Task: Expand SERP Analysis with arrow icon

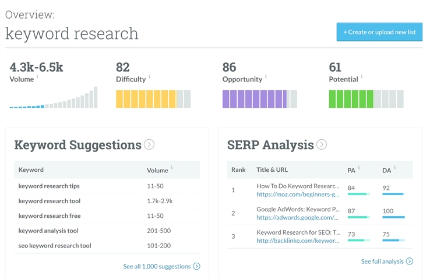Action: click(x=322, y=144)
